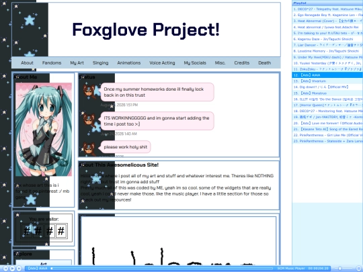Play track 11 ZokuZoku
The height and width of the screenshot is (272, 363).
click(327, 69)
